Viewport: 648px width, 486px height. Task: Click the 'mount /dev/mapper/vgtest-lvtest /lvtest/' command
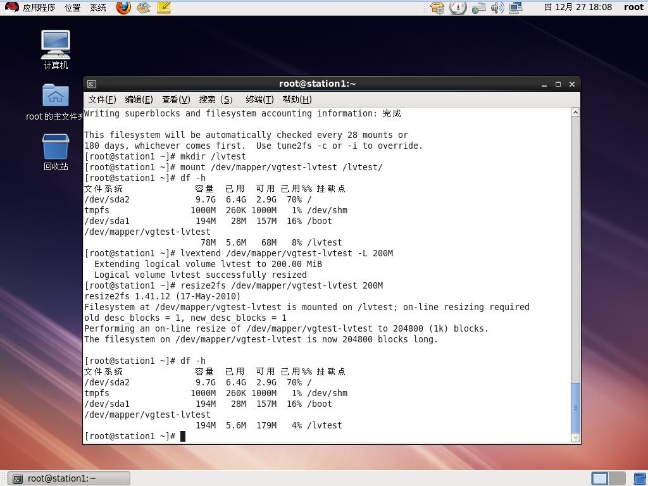click(234, 167)
